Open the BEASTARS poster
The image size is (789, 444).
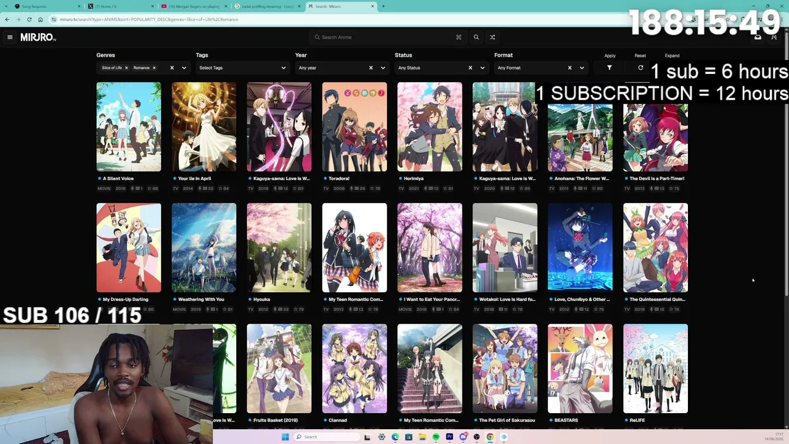tap(580, 369)
